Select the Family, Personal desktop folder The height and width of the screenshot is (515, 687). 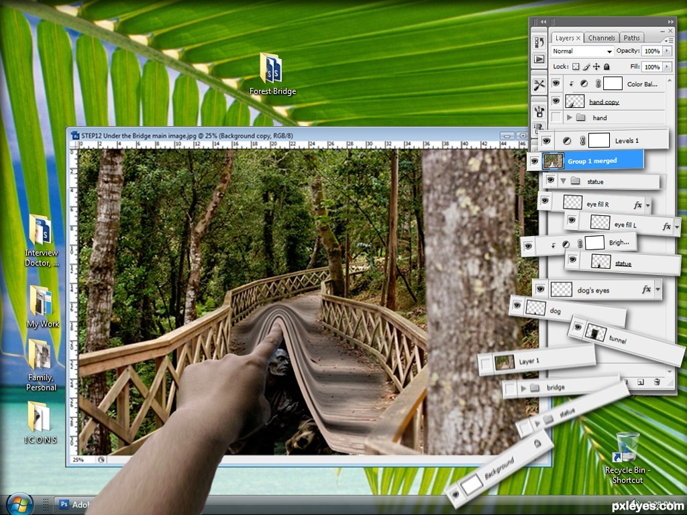tap(40, 365)
